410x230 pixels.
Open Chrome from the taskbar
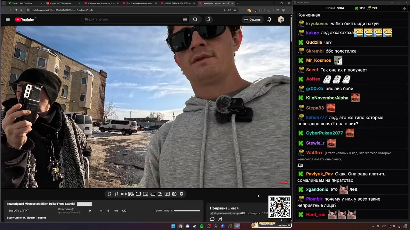coord(180,226)
